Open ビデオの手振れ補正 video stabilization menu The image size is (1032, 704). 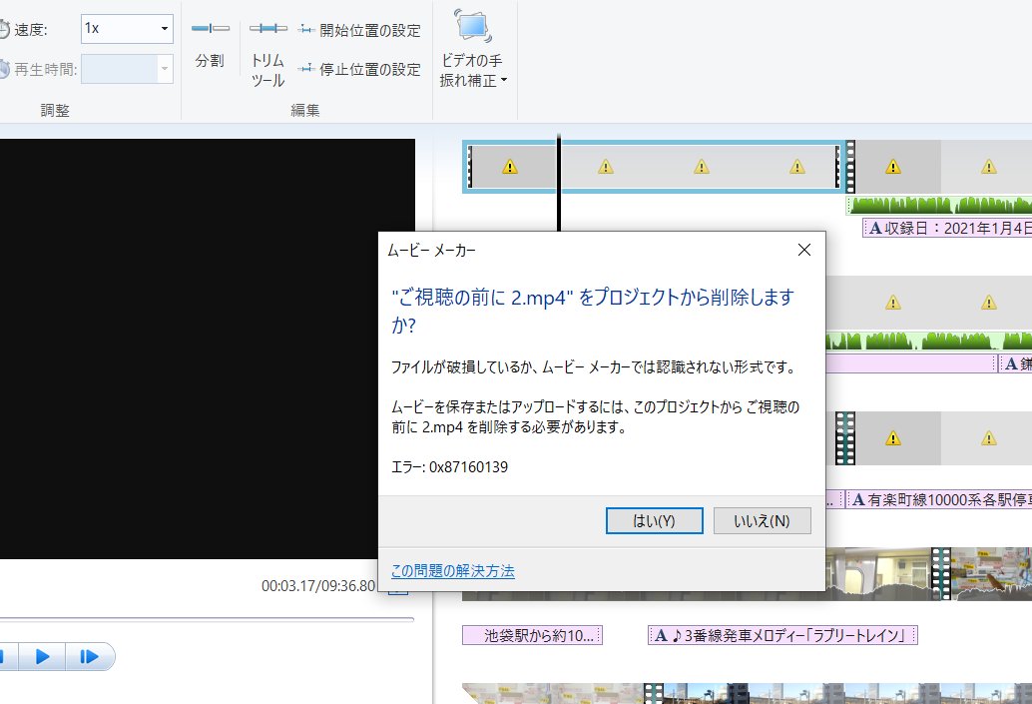click(473, 49)
